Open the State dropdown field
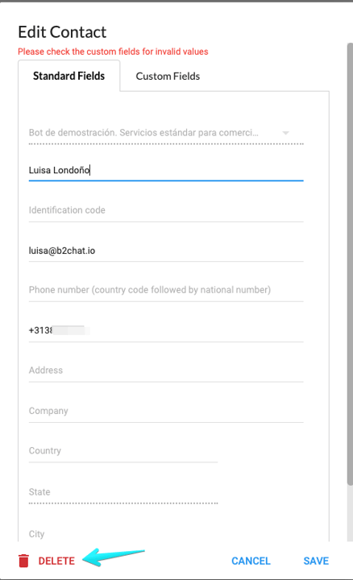This screenshot has height=580, width=353. tap(123, 492)
